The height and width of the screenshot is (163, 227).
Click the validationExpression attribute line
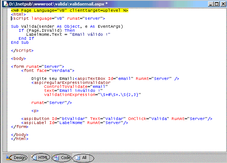pos(92,95)
